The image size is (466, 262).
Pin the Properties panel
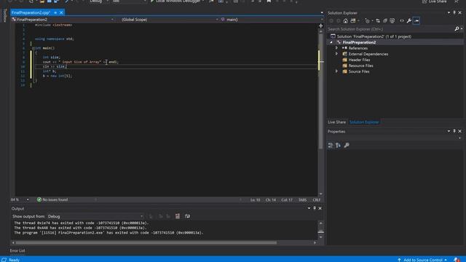click(x=454, y=131)
